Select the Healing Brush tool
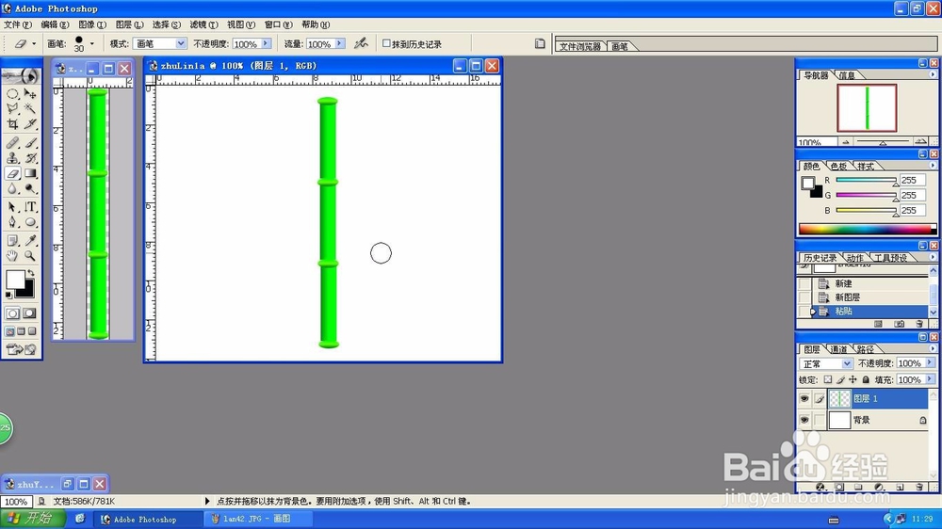The height and width of the screenshot is (529, 942). click(12, 143)
